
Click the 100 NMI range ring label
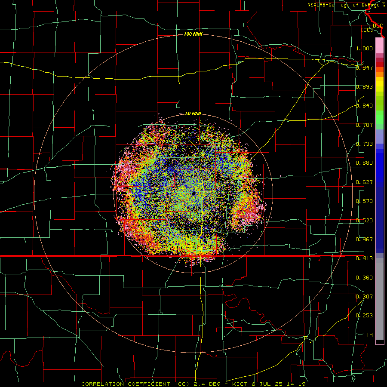click(x=193, y=34)
